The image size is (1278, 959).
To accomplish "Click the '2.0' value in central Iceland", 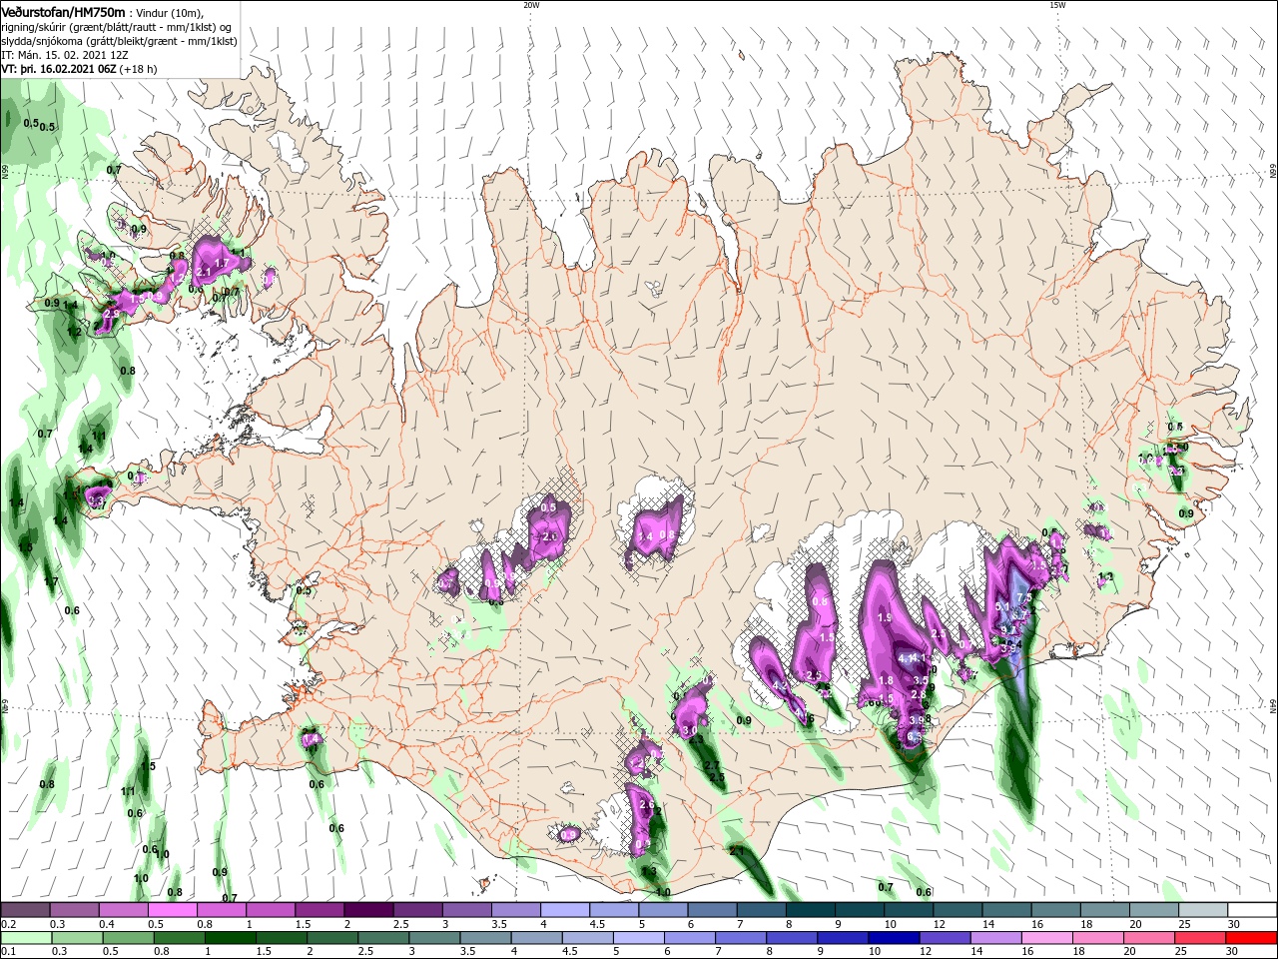I will 549,536.
